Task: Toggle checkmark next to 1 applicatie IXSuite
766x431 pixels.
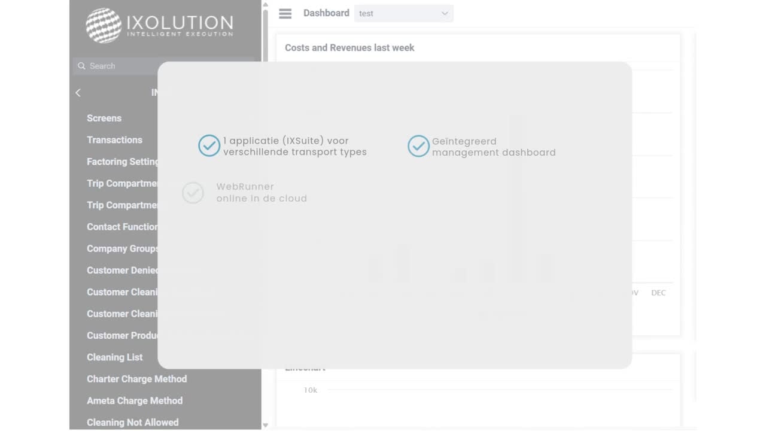Action: pyautogui.click(x=209, y=145)
